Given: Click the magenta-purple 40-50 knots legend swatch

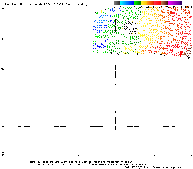Looking at the screenshot, I should pos(174,3).
